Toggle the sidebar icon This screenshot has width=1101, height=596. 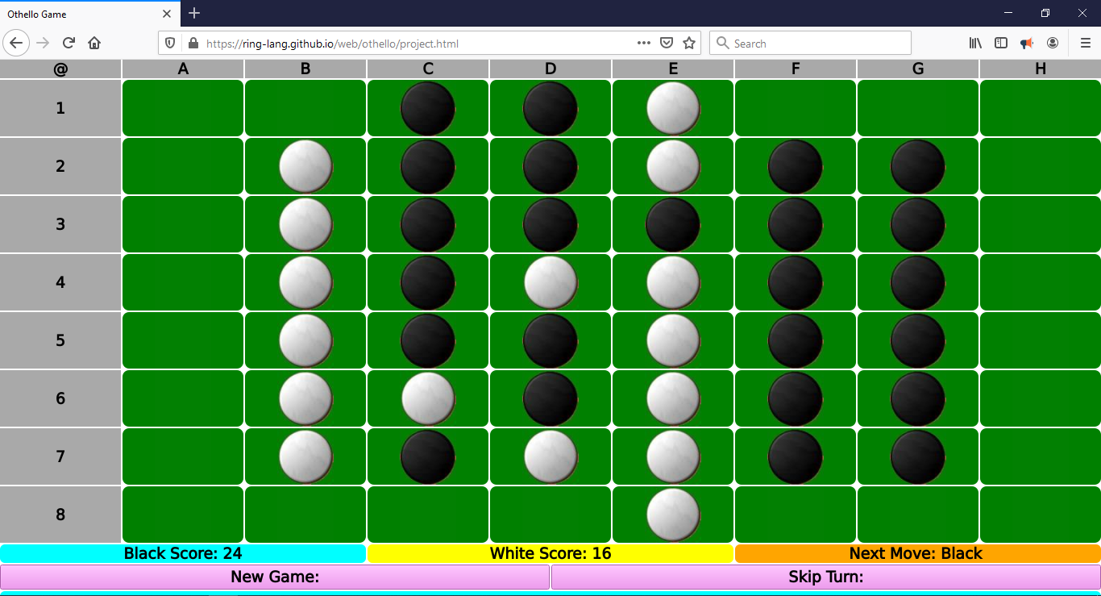[x=1001, y=43]
